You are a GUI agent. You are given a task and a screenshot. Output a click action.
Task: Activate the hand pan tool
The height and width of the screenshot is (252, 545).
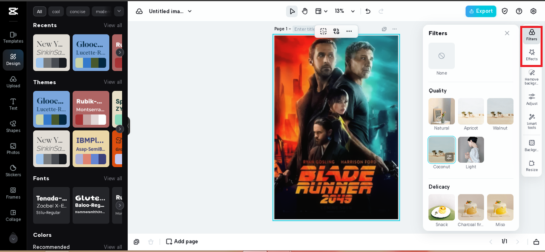click(305, 11)
